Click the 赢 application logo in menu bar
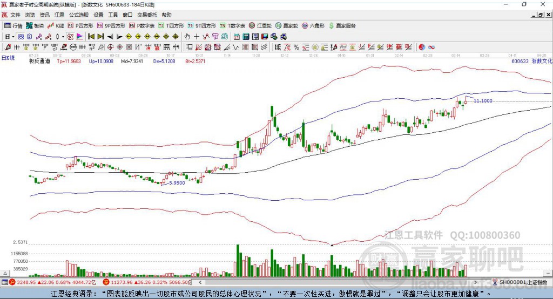 (x=4, y=15)
